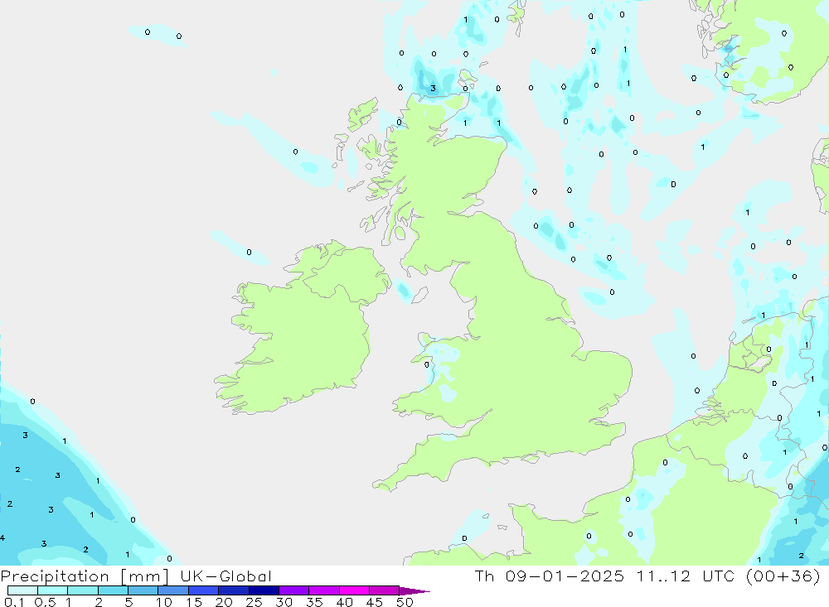Image resolution: width=829 pixels, height=607 pixels.
Task: Click the Isle of Man outline
Action: coord(419,296)
